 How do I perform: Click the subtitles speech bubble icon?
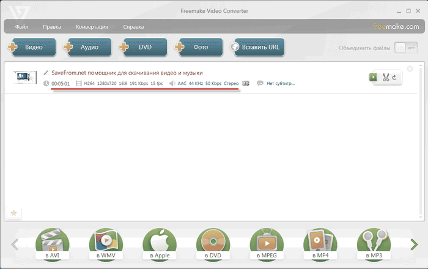click(260, 83)
